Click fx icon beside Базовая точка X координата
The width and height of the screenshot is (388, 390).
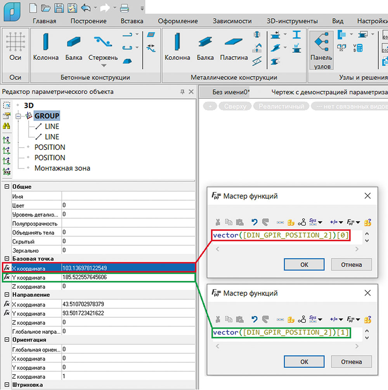coord(7,268)
